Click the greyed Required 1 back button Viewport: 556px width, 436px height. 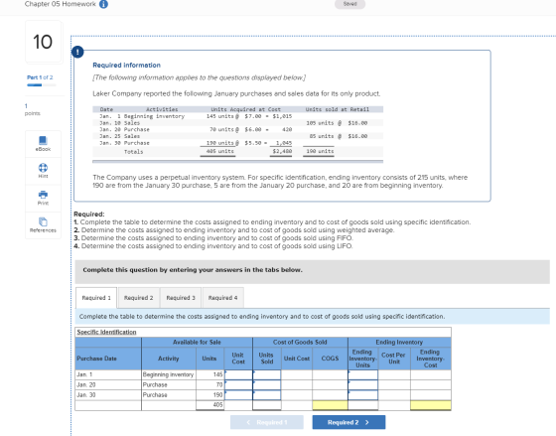point(267,422)
